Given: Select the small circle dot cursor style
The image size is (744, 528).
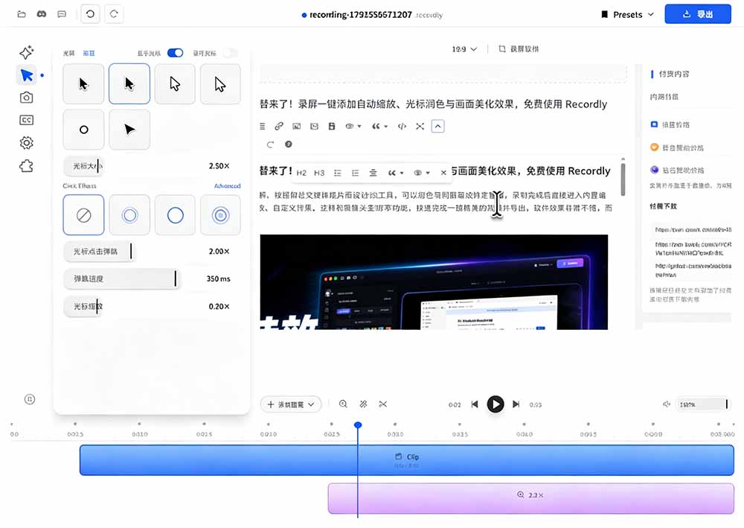Looking at the screenshot, I should [x=83, y=130].
